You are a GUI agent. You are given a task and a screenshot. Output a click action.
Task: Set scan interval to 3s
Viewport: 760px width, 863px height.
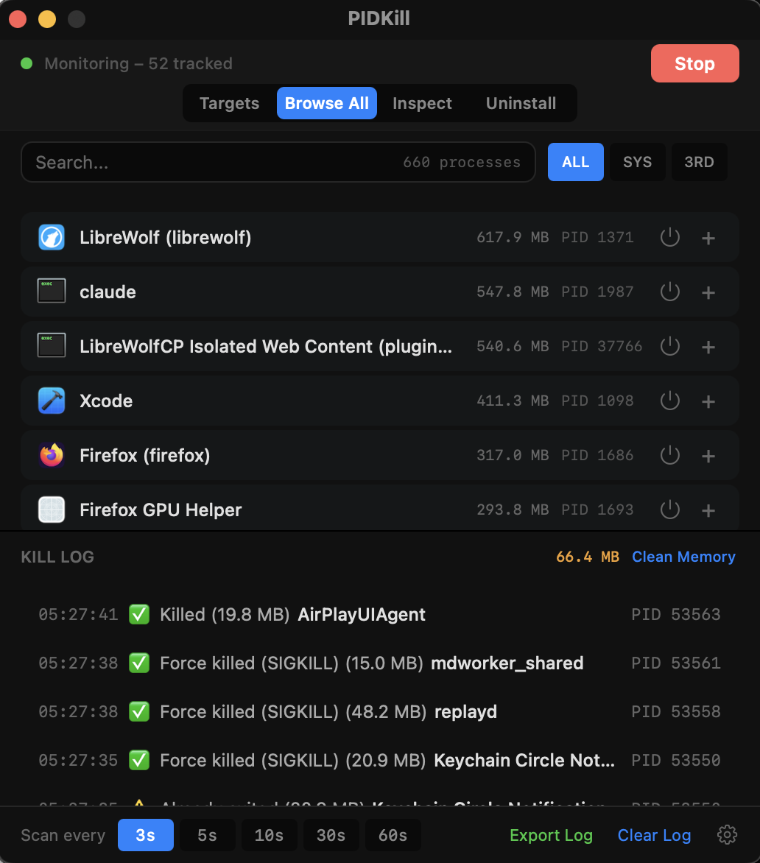146,835
